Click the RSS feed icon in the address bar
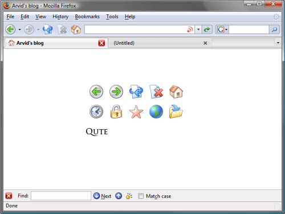 coord(190,30)
